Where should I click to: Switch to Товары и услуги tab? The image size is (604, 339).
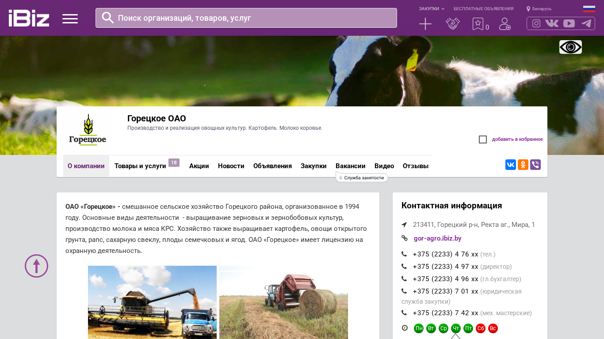140,166
